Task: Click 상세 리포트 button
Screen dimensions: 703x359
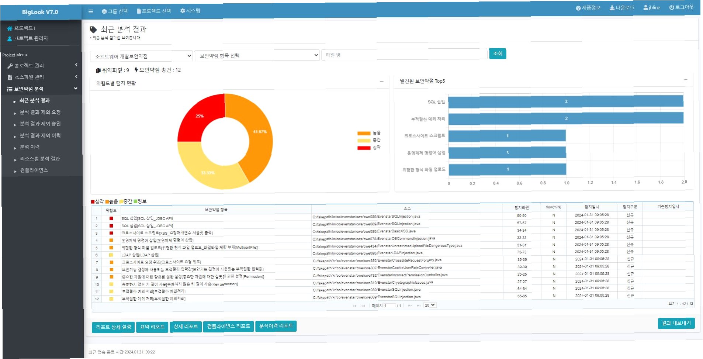Action: pyautogui.click(x=186, y=327)
